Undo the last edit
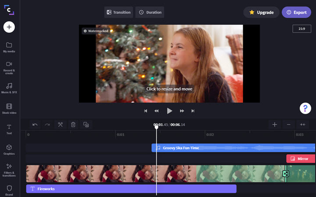This screenshot has height=197, width=316. point(35,124)
